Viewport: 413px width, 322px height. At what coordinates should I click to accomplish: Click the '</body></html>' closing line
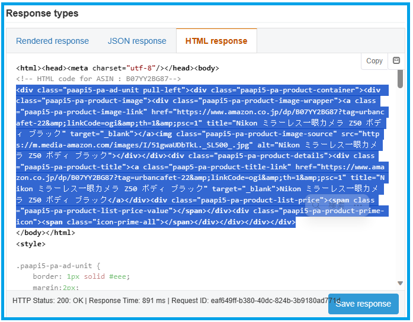coord(46,233)
